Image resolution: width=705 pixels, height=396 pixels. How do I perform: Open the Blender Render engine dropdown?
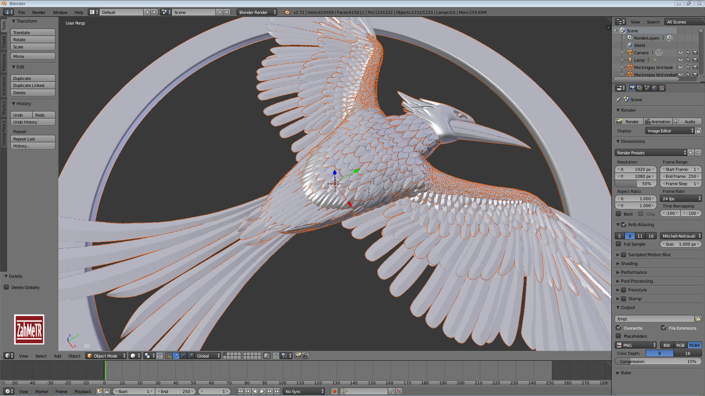pyautogui.click(x=257, y=12)
